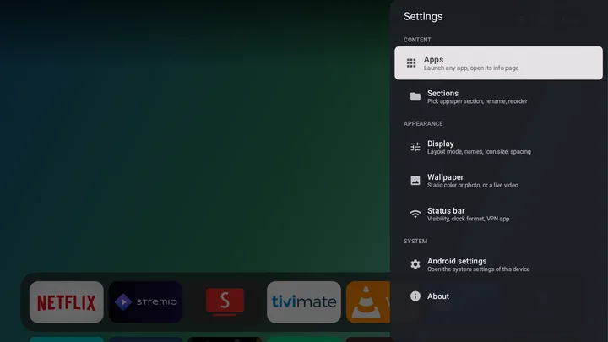Click the Status bar wifi icon

(415, 214)
